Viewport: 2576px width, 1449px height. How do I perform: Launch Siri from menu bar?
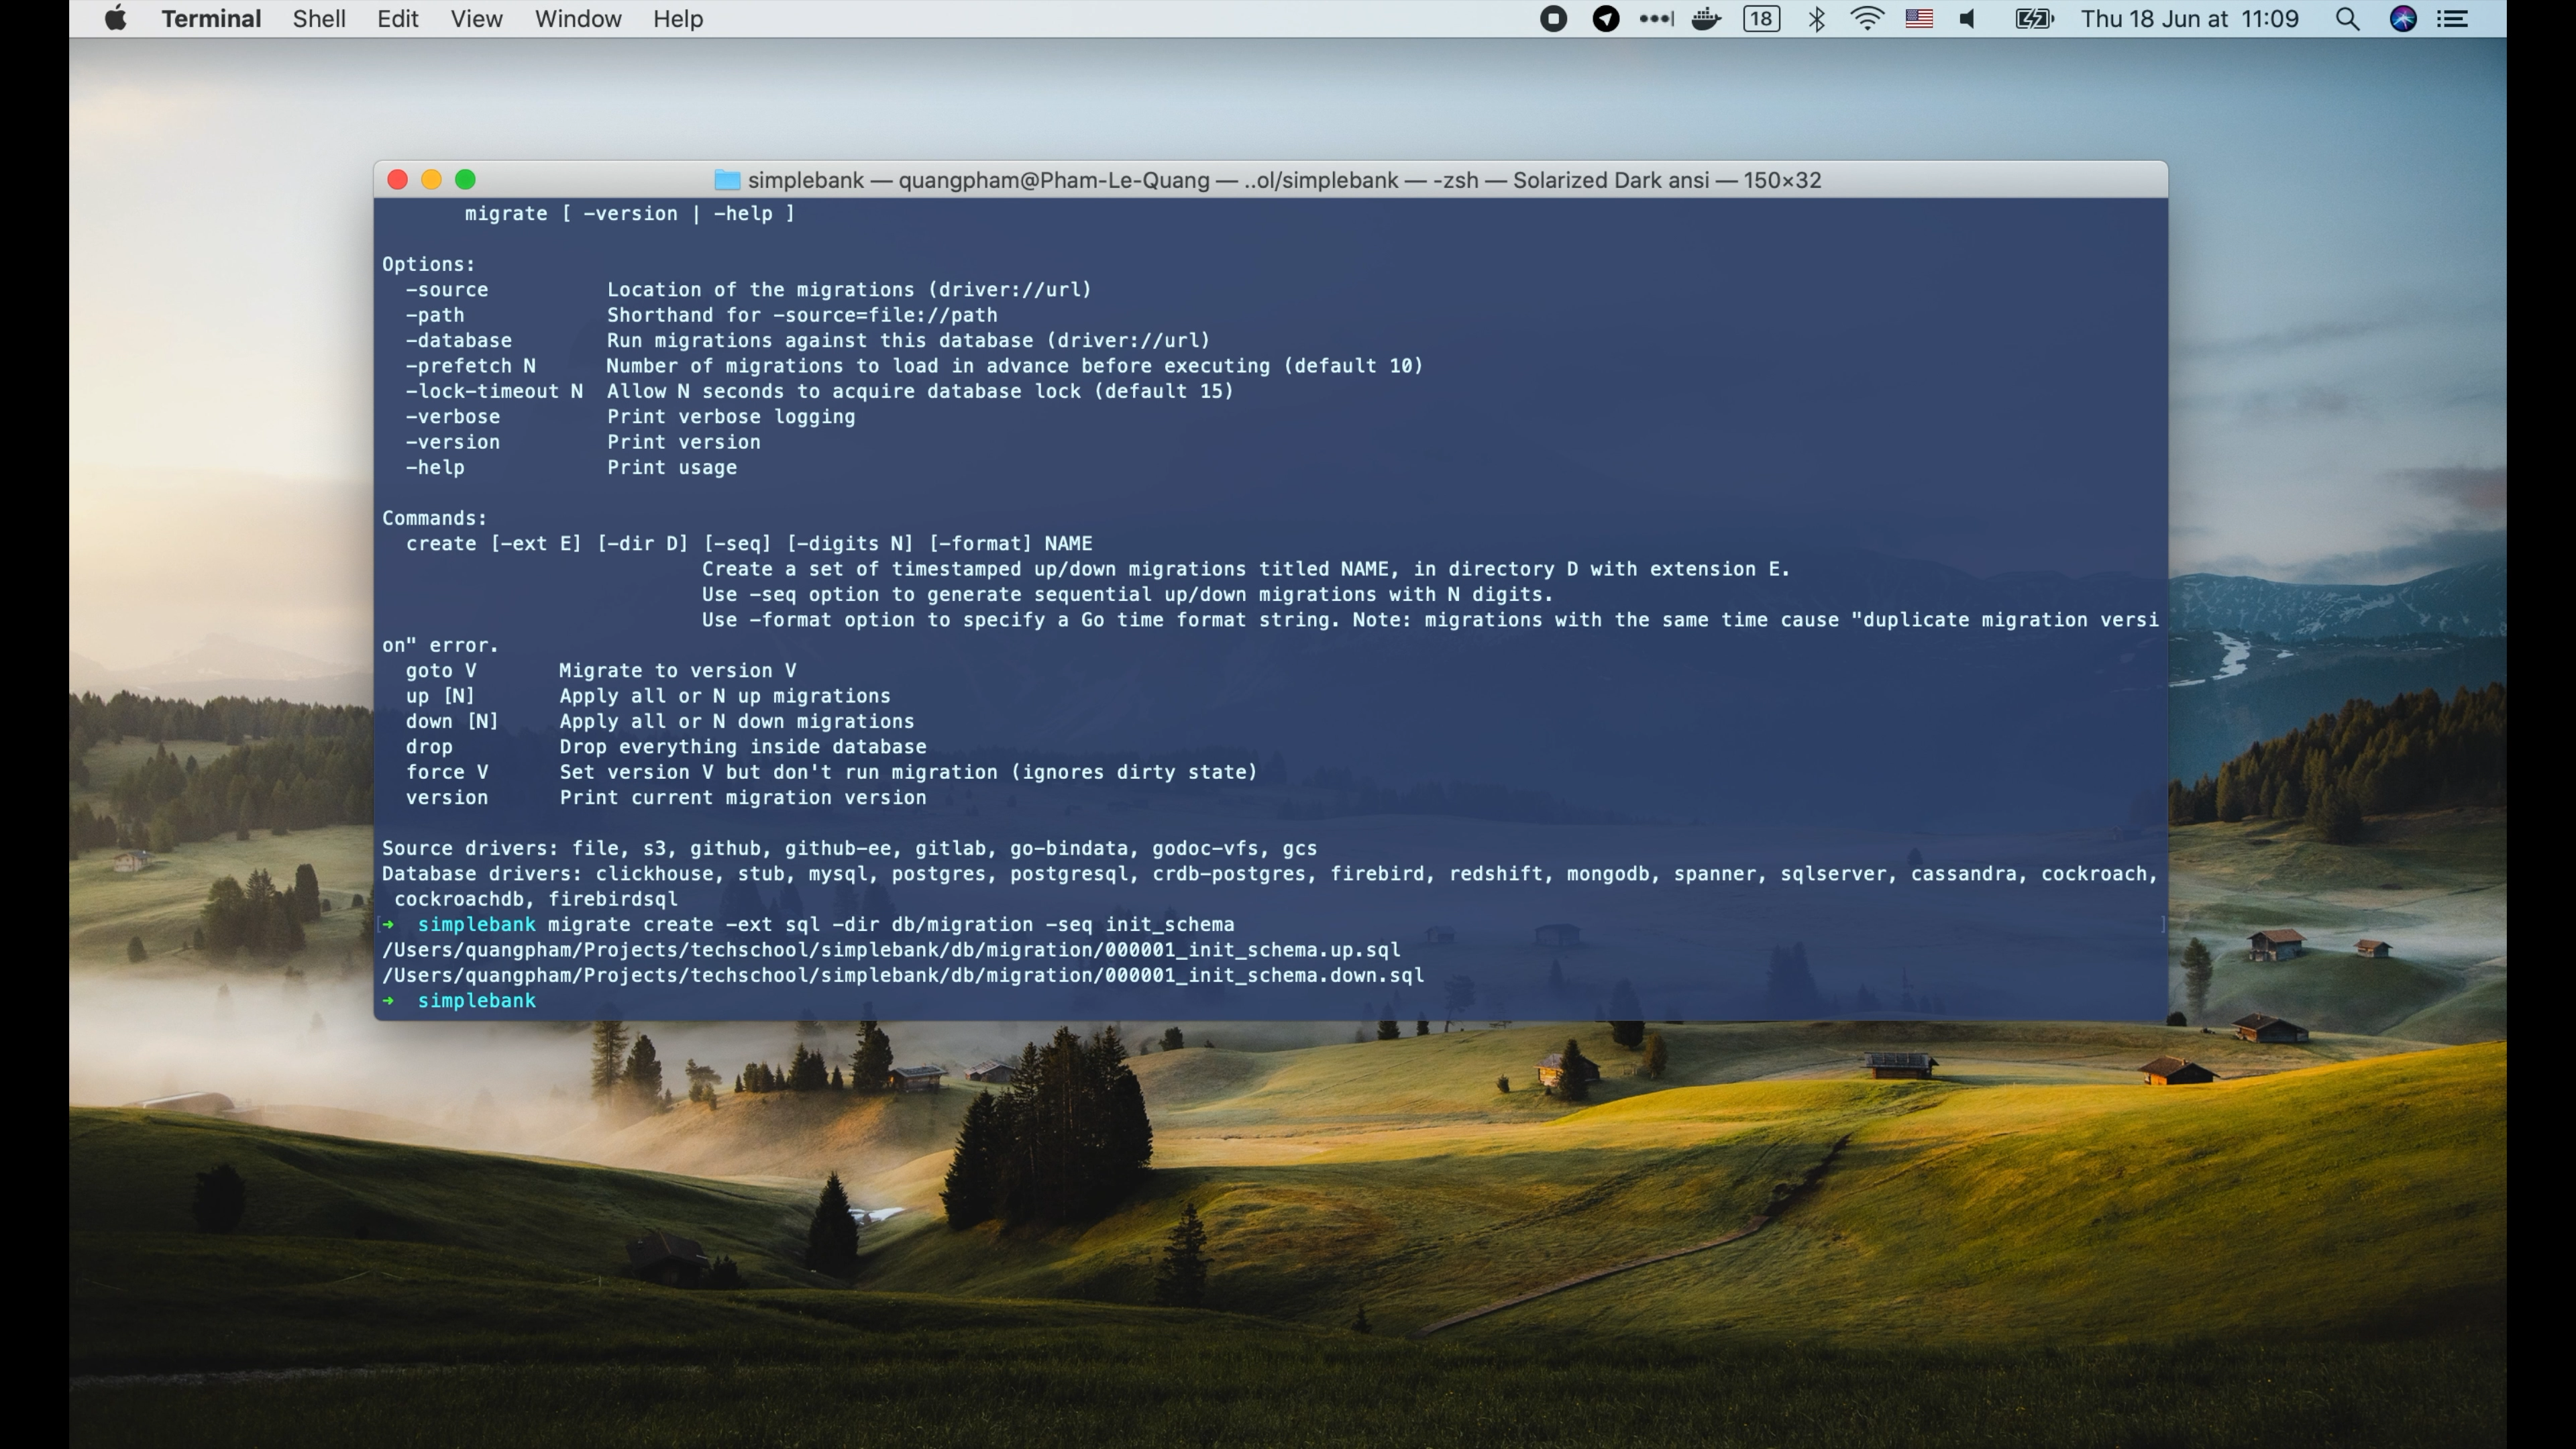(2403, 19)
